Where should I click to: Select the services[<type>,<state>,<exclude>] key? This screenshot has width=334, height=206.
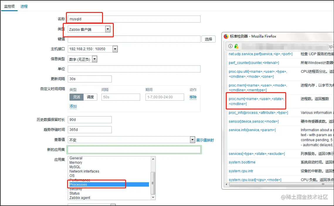pyautogui.click(x=257, y=154)
